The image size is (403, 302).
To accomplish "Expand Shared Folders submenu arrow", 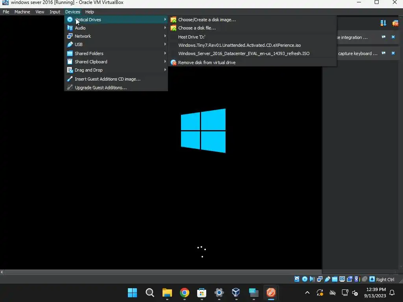I will tap(165, 53).
